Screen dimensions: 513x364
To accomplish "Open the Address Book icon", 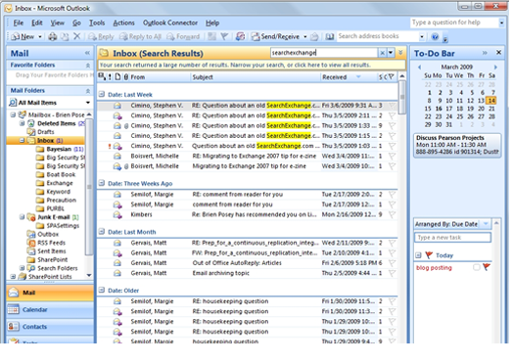I will click(330, 36).
